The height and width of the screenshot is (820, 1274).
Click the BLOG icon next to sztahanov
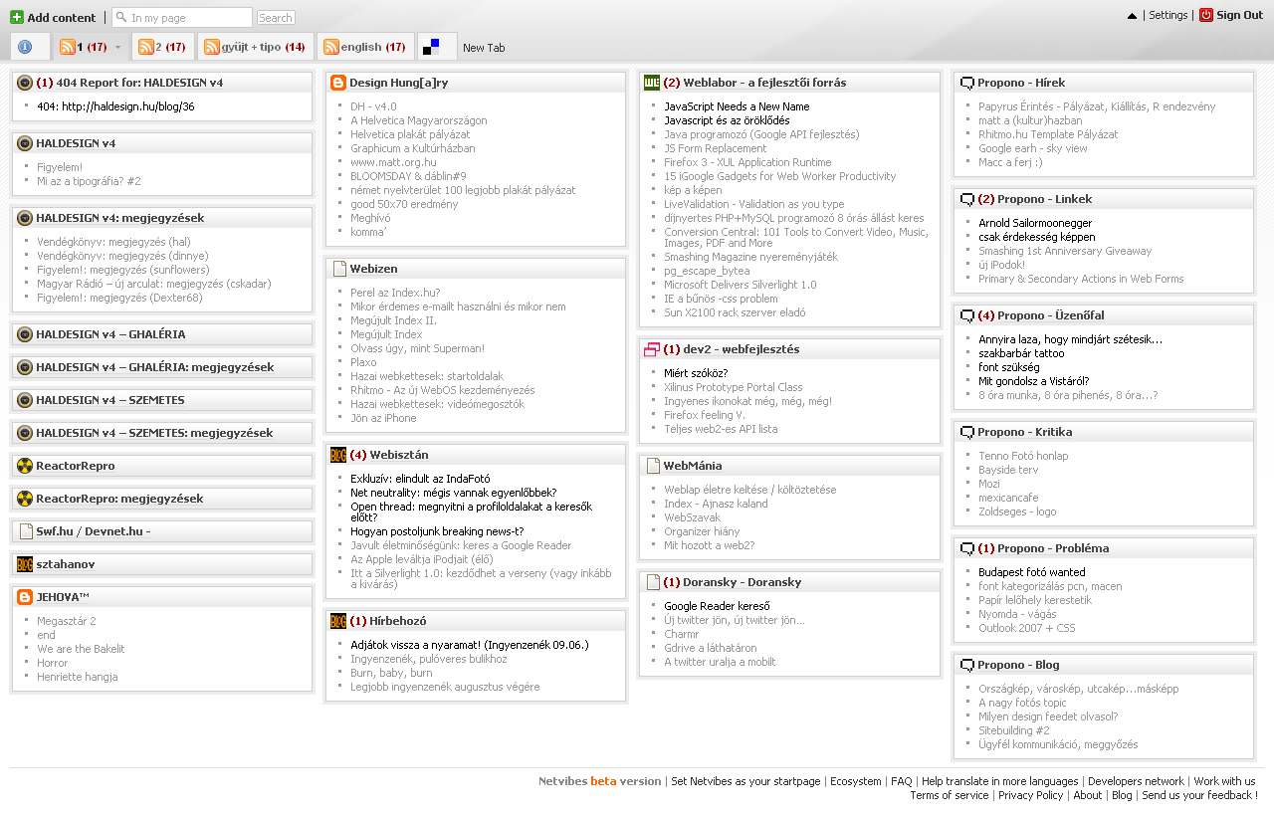(x=25, y=564)
